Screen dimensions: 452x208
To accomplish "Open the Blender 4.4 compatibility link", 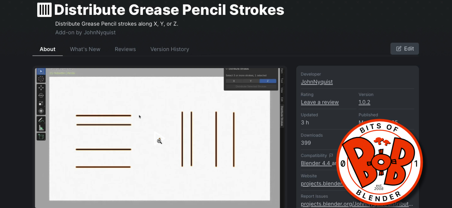I will coord(319,163).
